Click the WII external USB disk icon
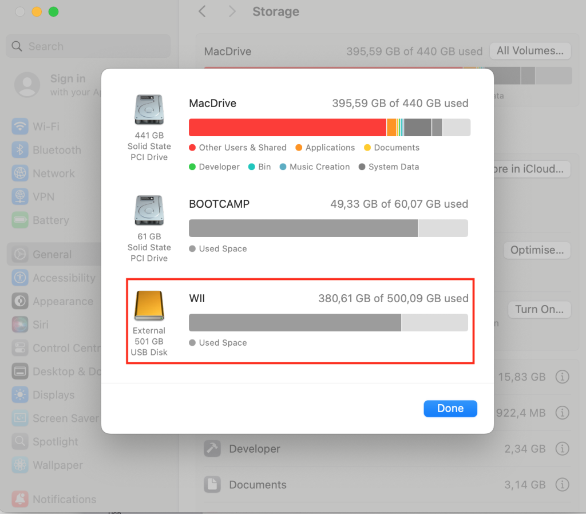Screen dimensions: 586x514 point(149,306)
